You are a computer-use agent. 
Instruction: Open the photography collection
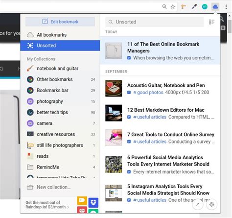60,101
